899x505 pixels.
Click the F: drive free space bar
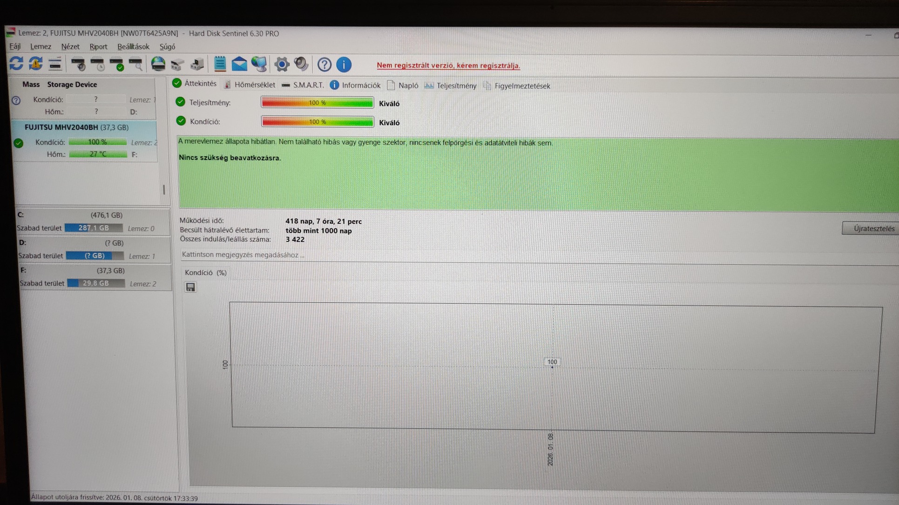coord(96,283)
